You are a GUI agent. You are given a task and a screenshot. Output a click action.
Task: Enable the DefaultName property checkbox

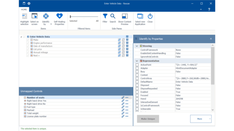pos(137,82)
